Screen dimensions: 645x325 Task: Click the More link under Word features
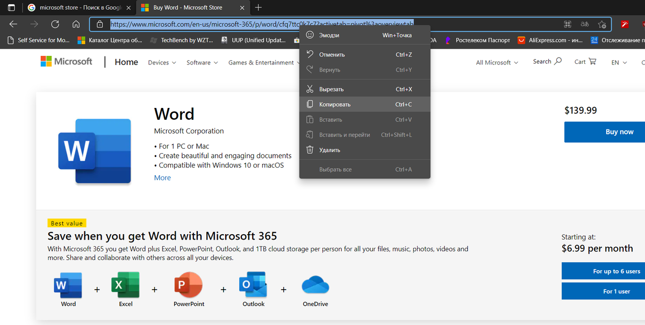(162, 178)
